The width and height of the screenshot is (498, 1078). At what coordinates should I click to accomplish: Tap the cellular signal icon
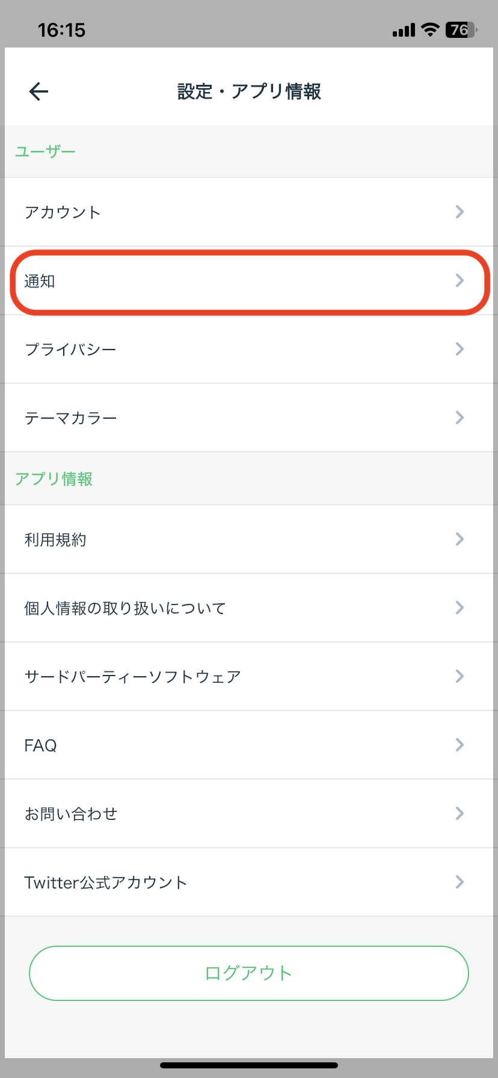point(402,29)
